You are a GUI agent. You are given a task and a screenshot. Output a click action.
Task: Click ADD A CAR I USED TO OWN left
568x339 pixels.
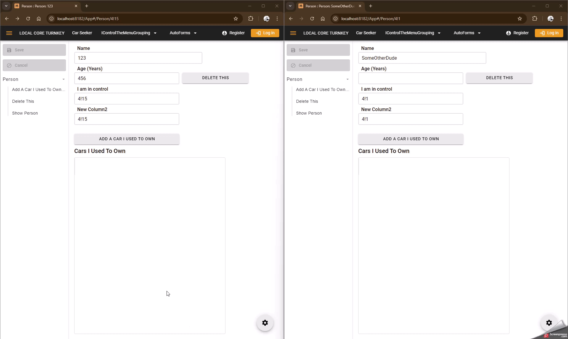pos(127,139)
